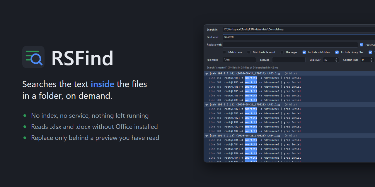Click the '(6 hits)' count beside LAB4.log

(x=291, y=136)
